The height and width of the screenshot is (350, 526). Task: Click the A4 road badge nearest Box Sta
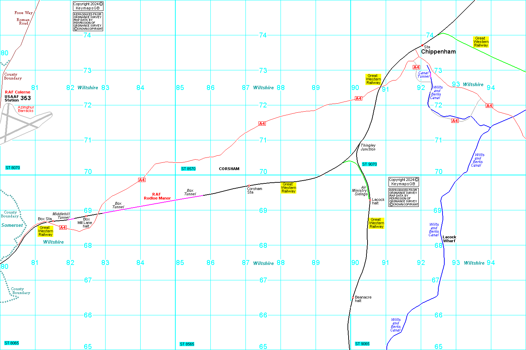pos(63,227)
